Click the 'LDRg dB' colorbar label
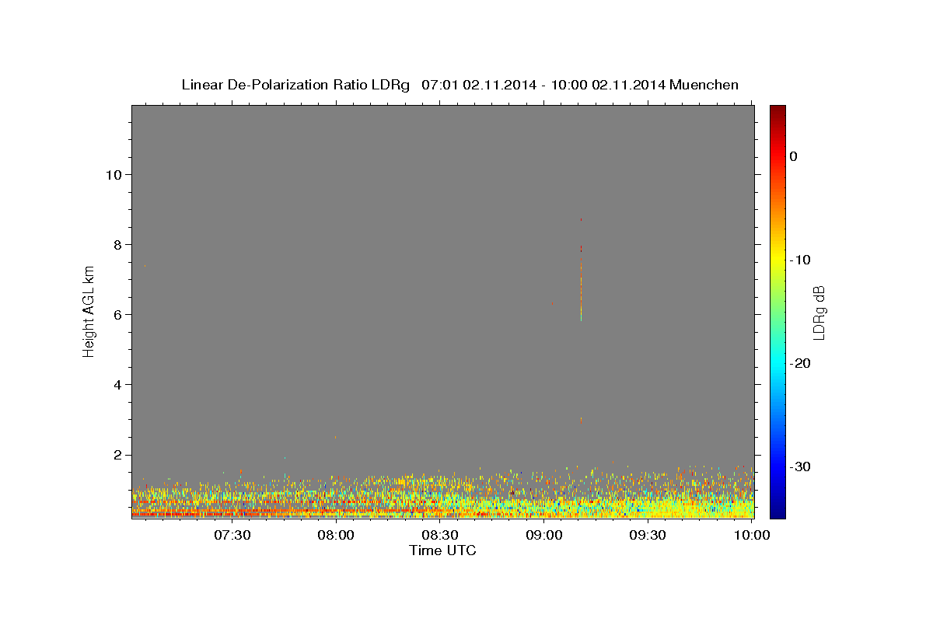The image size is (933, 622). 818,313
